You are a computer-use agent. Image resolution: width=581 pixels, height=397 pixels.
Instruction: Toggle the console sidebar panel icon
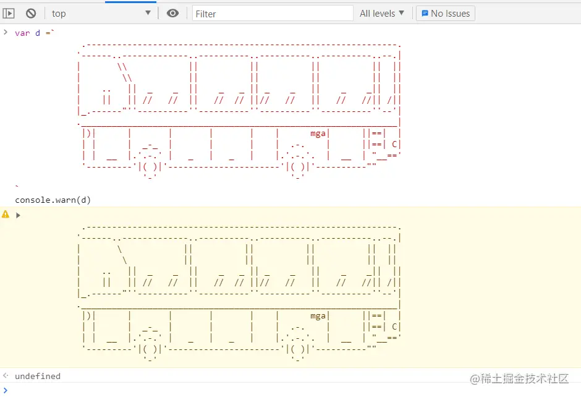[x=9, y=14]
